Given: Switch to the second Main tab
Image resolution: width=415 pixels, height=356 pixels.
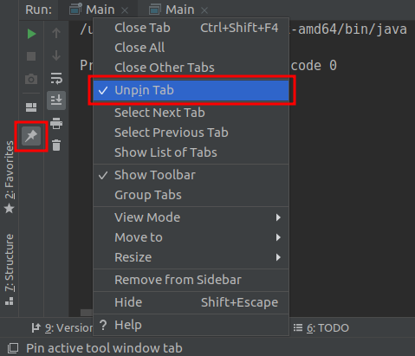Looking at the screenshot, I should point(179,10).
